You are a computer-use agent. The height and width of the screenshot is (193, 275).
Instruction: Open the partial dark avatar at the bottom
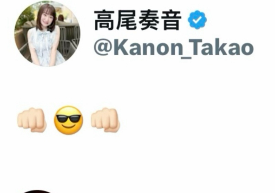(x=38, y=192)
